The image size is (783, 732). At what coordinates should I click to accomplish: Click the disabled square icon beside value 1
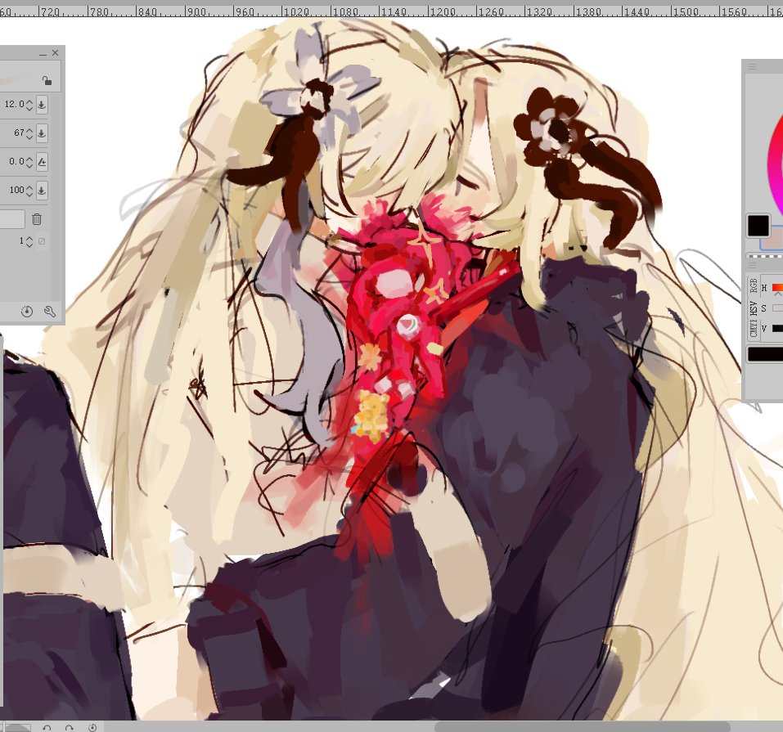click(42, 241)
